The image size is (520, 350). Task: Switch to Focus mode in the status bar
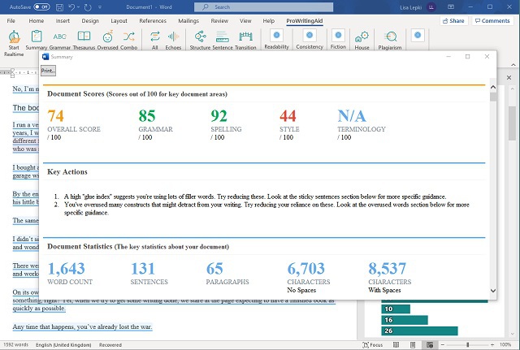click(x=373, y=344)
